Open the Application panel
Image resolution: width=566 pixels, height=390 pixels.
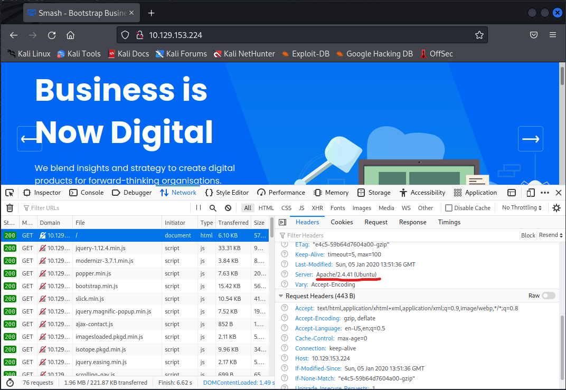[475, 193]
